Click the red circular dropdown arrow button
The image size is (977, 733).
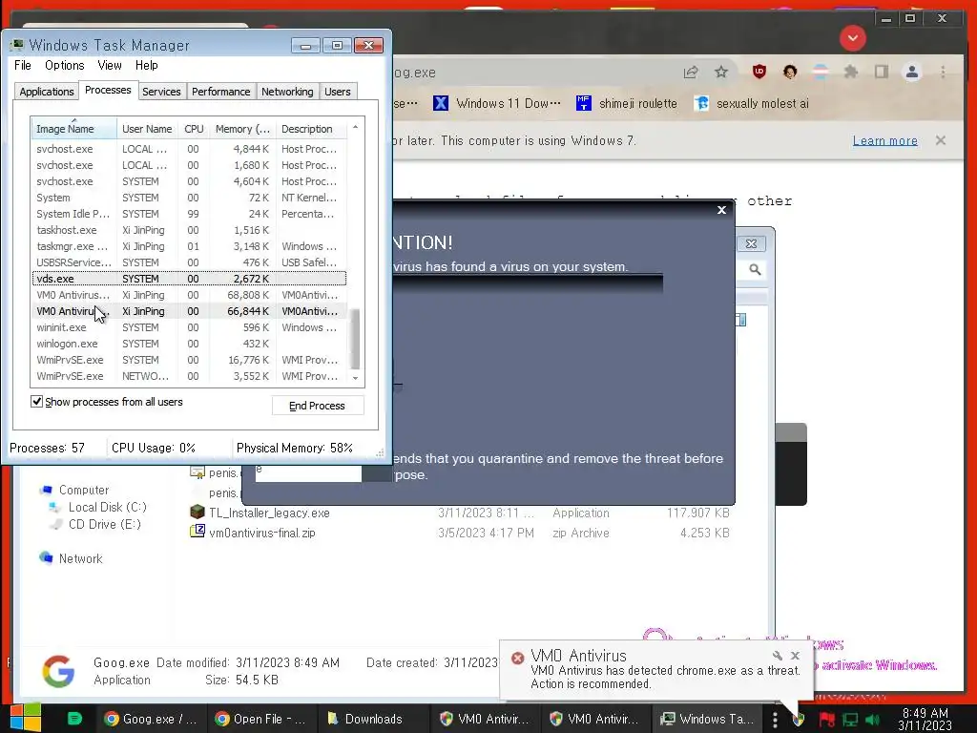(852, 38)
